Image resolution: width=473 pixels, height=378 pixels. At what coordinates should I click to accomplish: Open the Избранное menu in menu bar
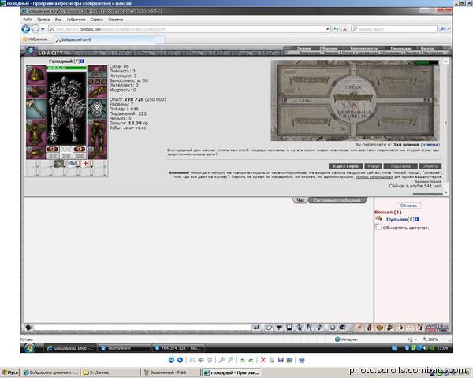76,20
